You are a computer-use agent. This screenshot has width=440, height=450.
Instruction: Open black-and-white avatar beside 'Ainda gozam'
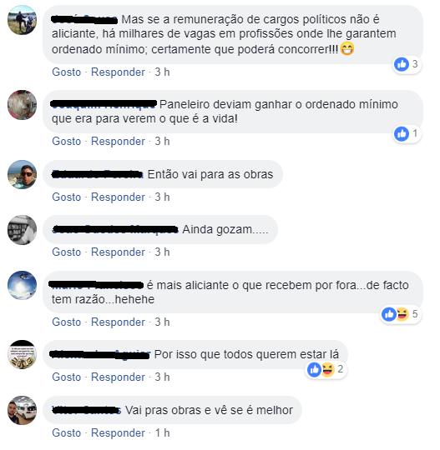click(23, 230)
